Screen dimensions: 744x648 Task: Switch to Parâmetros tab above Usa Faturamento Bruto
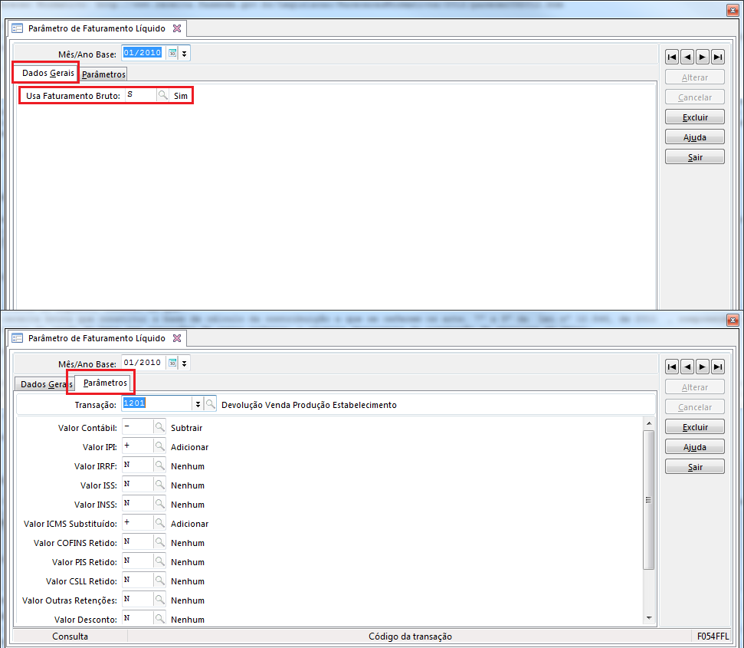pos(103,74)
